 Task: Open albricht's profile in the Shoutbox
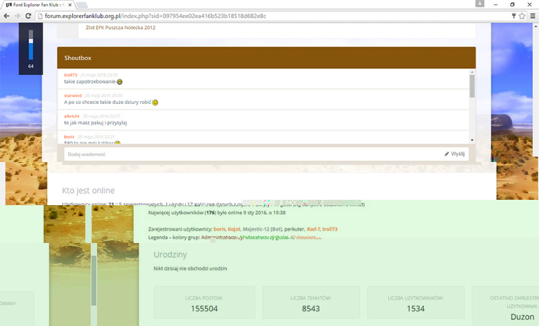pos(71,116)
